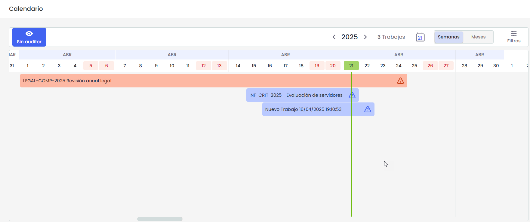Viewport: 530px width, 222px height.
Task: Switch to Semanas view
Action: pos(448,37)
